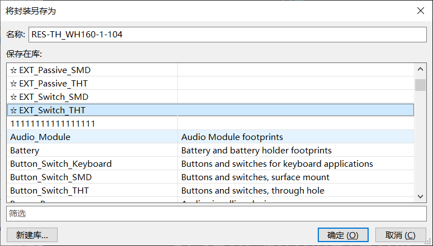The width and height of the screenshot is (433, 246).
Task: Select the Audio_Module library
Action: point(40,137)
